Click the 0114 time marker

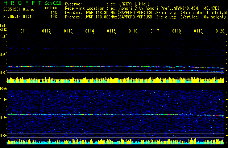(90, 31)
